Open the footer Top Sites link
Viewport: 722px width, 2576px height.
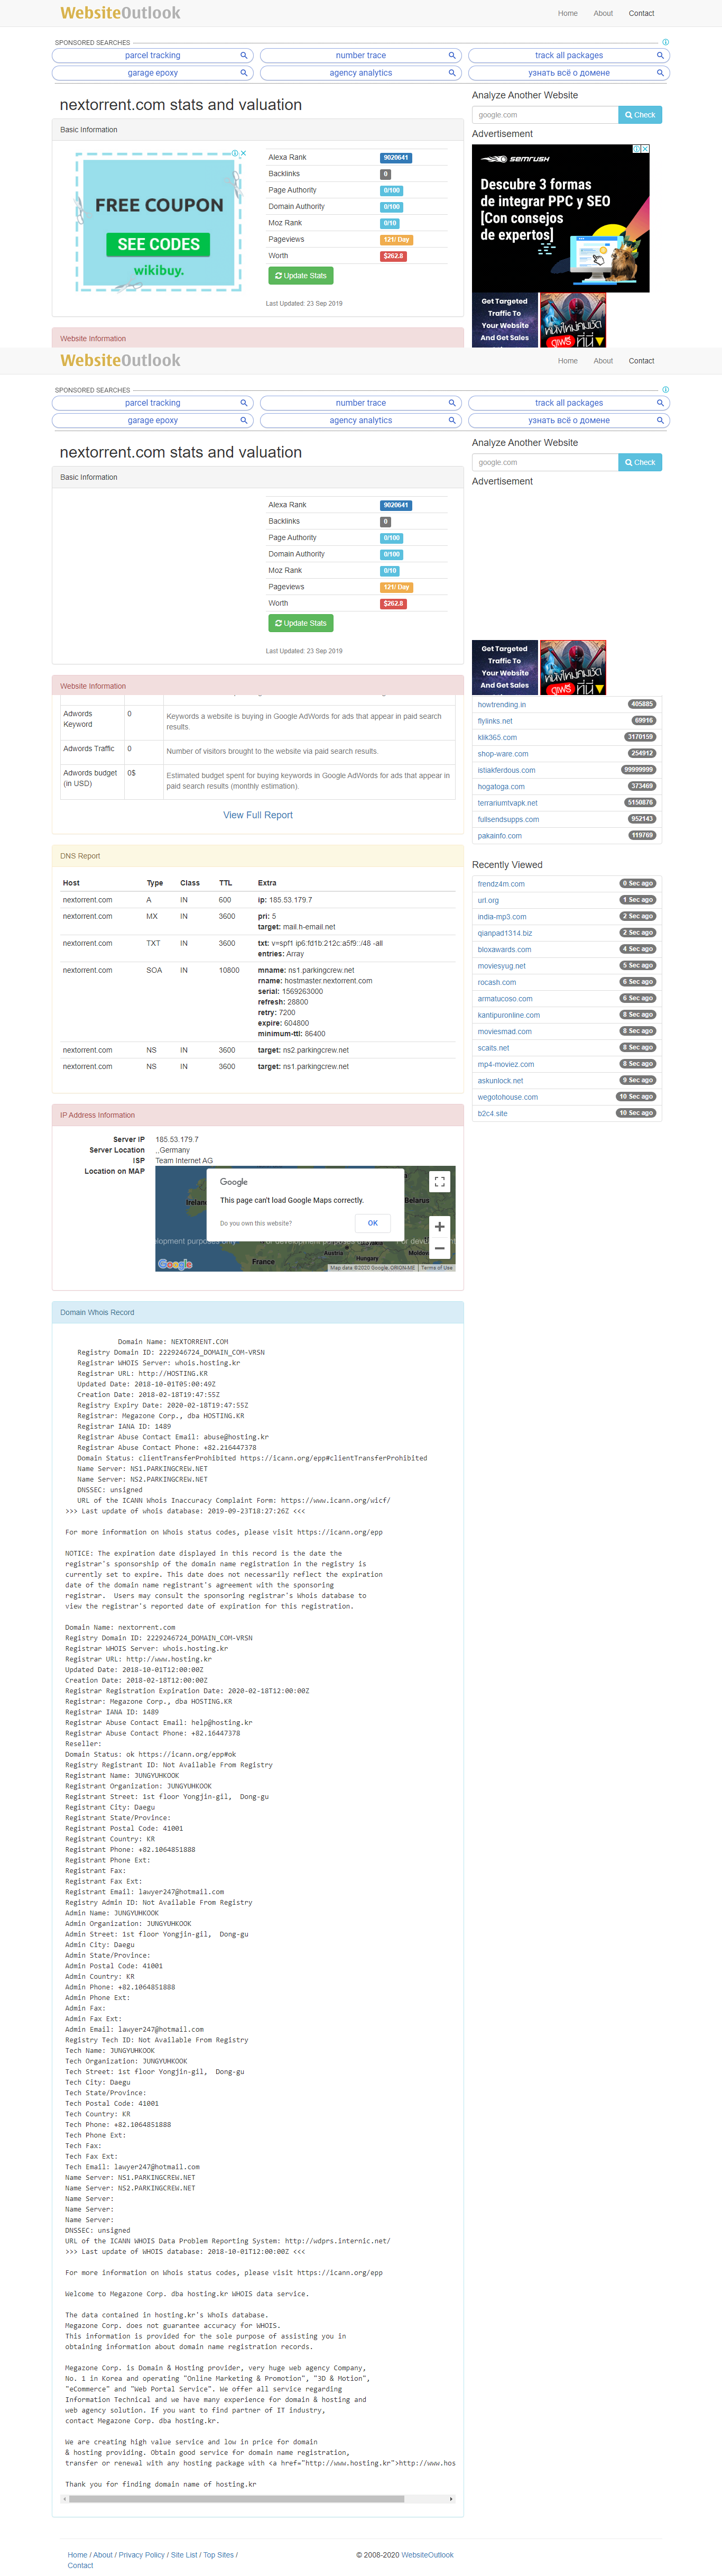(x=219, y=2555)
